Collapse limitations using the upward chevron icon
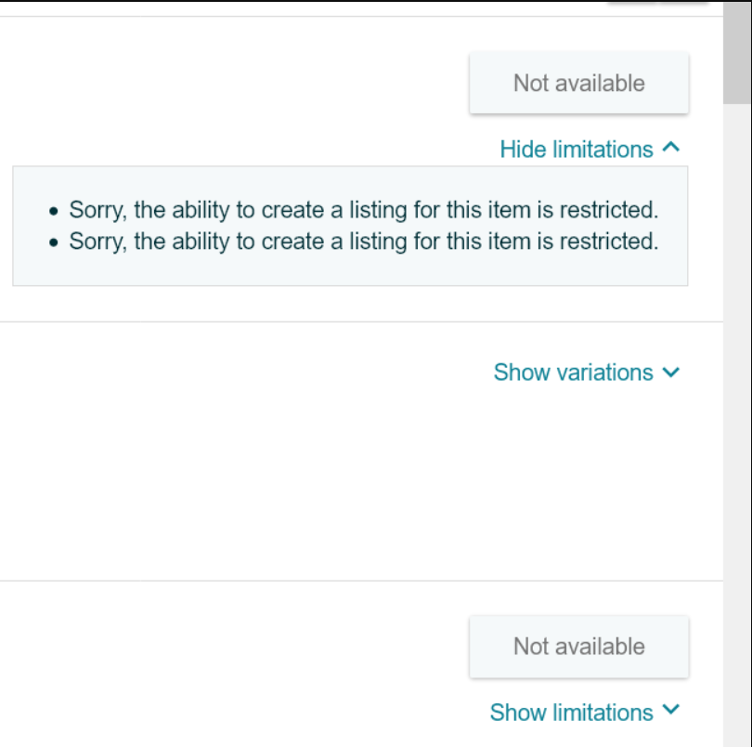Image resolution: width=752 pixels, height=747 pixels. 671,148
